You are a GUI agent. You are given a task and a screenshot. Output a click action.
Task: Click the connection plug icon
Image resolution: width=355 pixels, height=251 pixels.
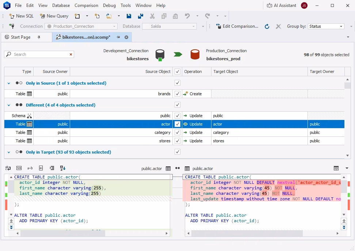pos(12,26)
